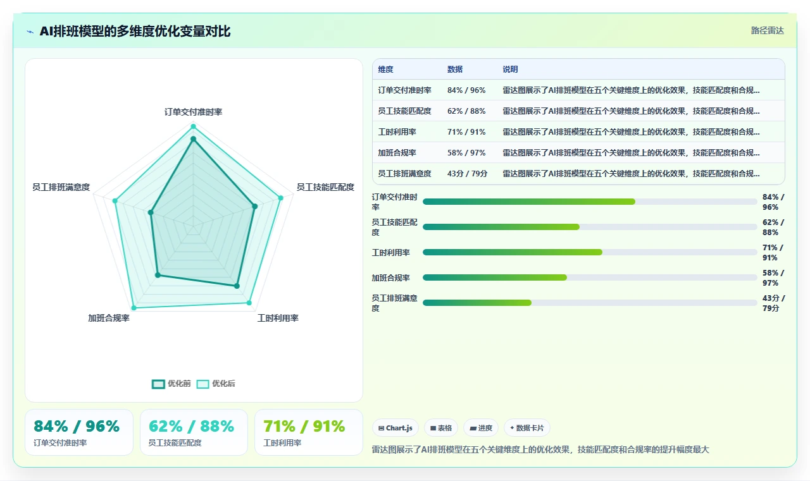Click the 数据 column header

tap(455, 70)
